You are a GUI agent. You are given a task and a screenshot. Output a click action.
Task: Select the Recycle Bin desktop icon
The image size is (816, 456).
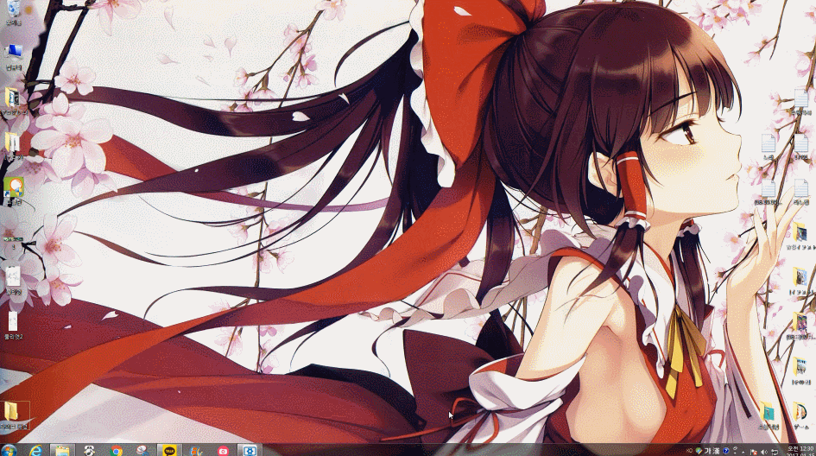pos(13,11)
